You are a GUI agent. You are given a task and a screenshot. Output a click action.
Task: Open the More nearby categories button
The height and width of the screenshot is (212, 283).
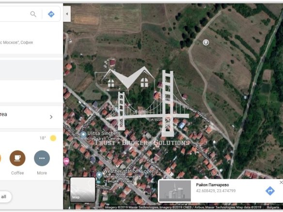(42, 158)
